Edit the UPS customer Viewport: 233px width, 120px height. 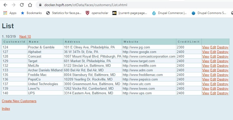coord(213,93)
